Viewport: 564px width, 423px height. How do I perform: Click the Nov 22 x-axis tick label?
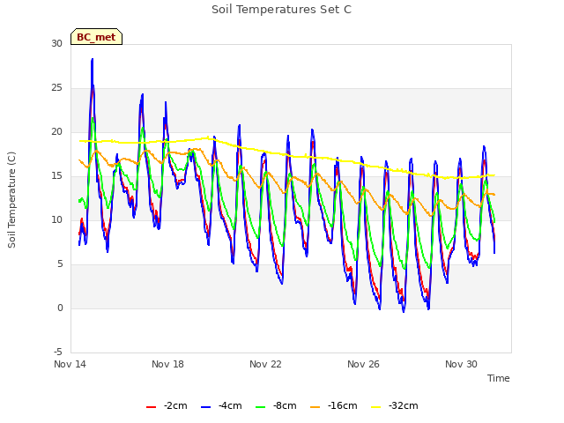pos(265,364)
